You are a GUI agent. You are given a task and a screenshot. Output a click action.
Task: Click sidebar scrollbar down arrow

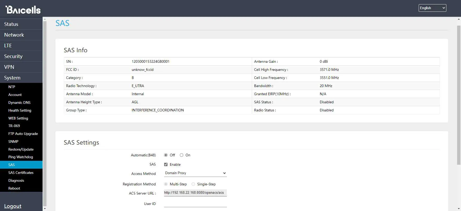pyautogui.click(x=45, y=208)
